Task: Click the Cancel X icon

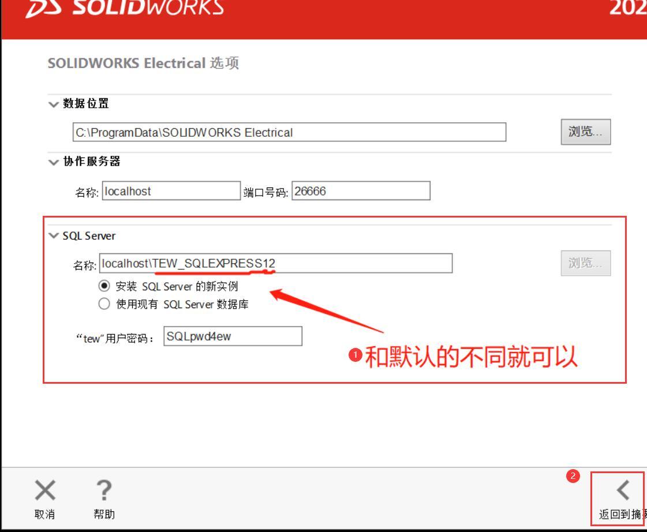Action: tap(45, 490)
